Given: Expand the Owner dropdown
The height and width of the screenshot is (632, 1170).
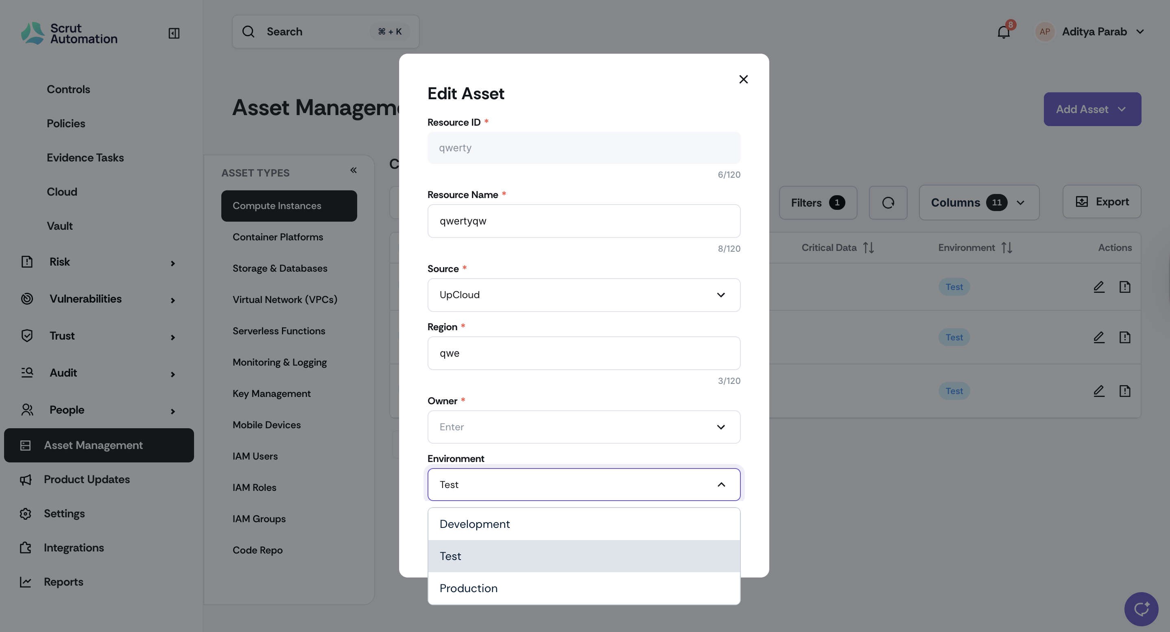Looking at the screenshot, I should pyautogui.click(x=584, y=427).
